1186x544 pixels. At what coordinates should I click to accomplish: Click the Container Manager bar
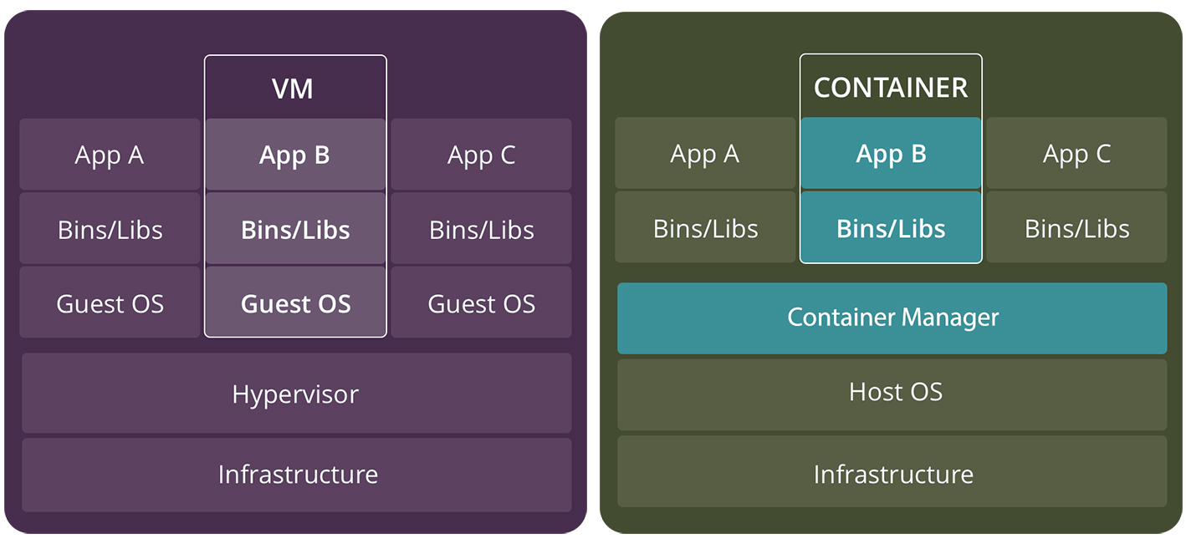pos(892,318)
